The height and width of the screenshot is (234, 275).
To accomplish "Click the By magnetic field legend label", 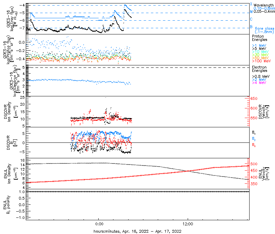I will (254, 139).
